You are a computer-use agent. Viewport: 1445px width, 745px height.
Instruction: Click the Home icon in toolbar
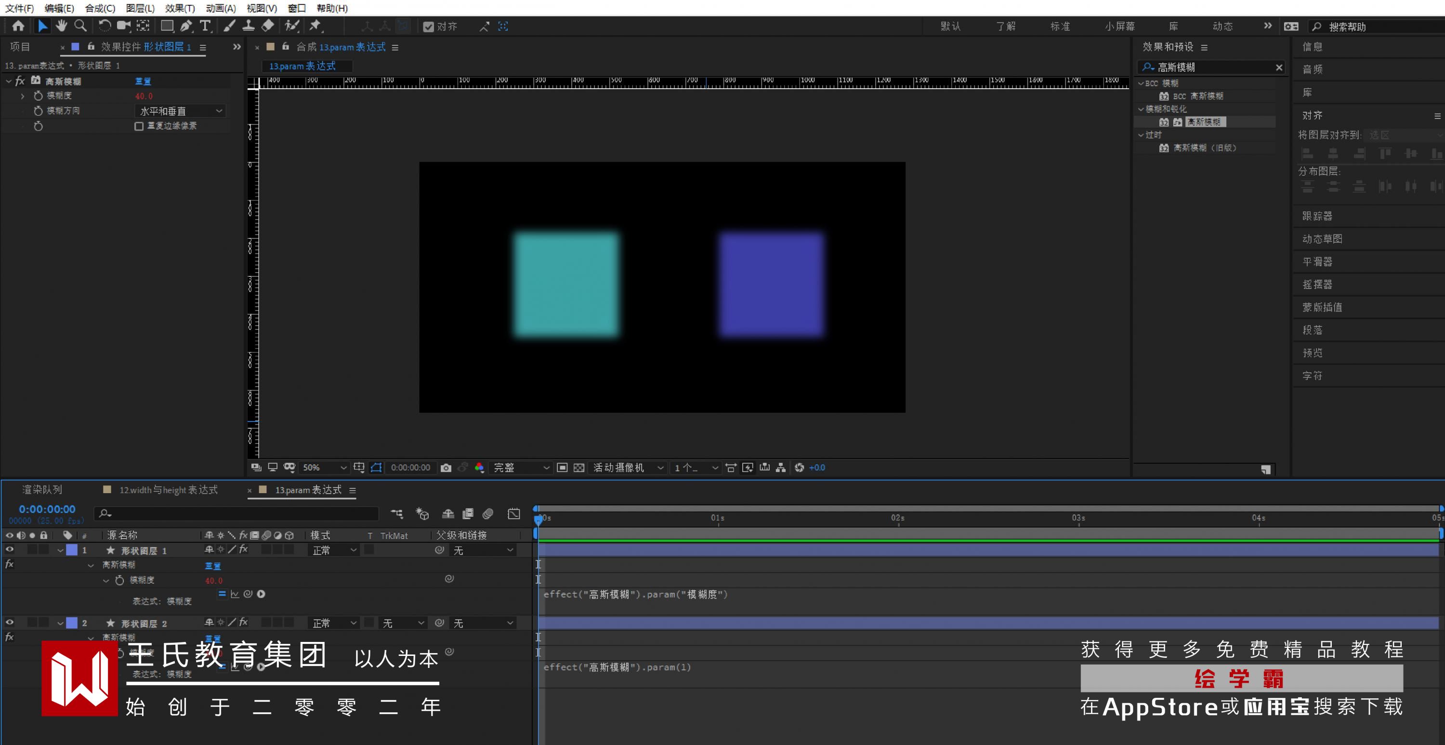click(18, 26)
